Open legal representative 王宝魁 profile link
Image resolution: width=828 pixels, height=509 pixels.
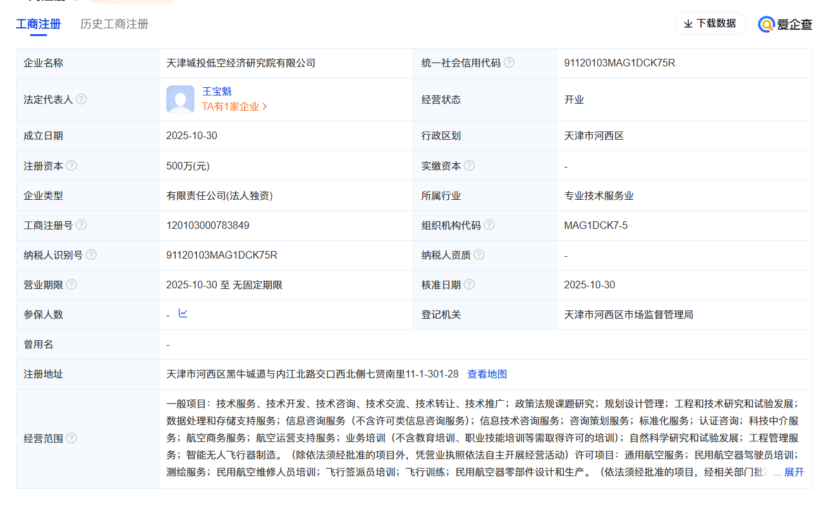pos(217,92)
